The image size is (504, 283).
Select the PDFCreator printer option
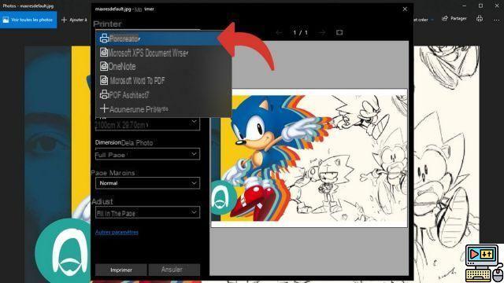click(163, 39)
